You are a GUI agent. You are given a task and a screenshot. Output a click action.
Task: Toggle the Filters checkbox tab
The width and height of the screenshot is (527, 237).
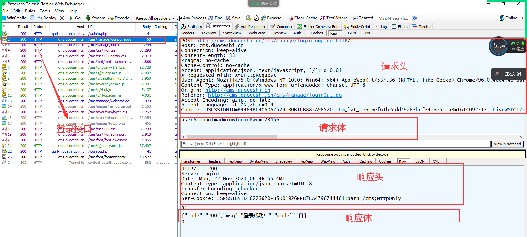pyautogui.click(x=400, y=27)
